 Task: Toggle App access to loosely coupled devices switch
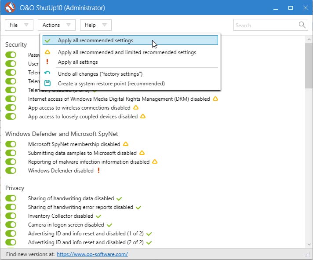click(x=11, y=117)
